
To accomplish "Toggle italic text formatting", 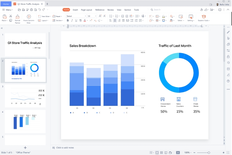I will click(x=72, y=20).
